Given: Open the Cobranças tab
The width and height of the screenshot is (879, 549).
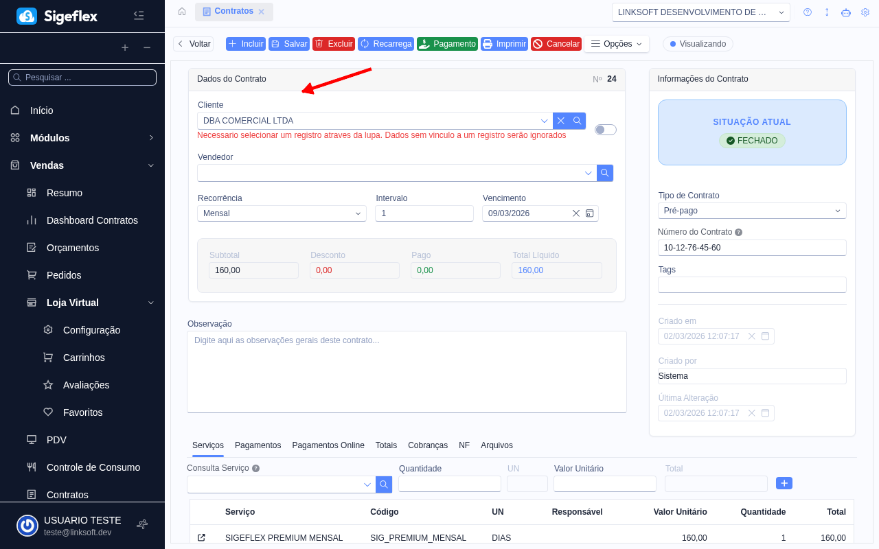Looking at the screenshot, I should click(428, 445).
